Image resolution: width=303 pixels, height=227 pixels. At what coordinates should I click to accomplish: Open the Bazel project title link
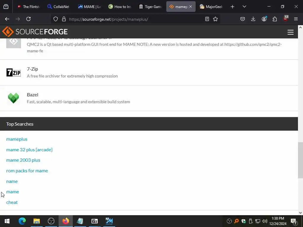click(33, 95)
